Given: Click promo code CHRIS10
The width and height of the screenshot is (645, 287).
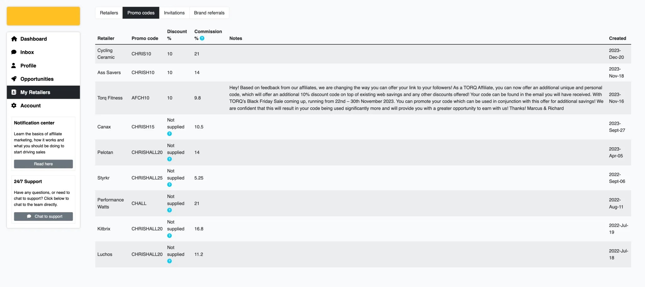Looking at the screenshot, I should pos(141,54).
